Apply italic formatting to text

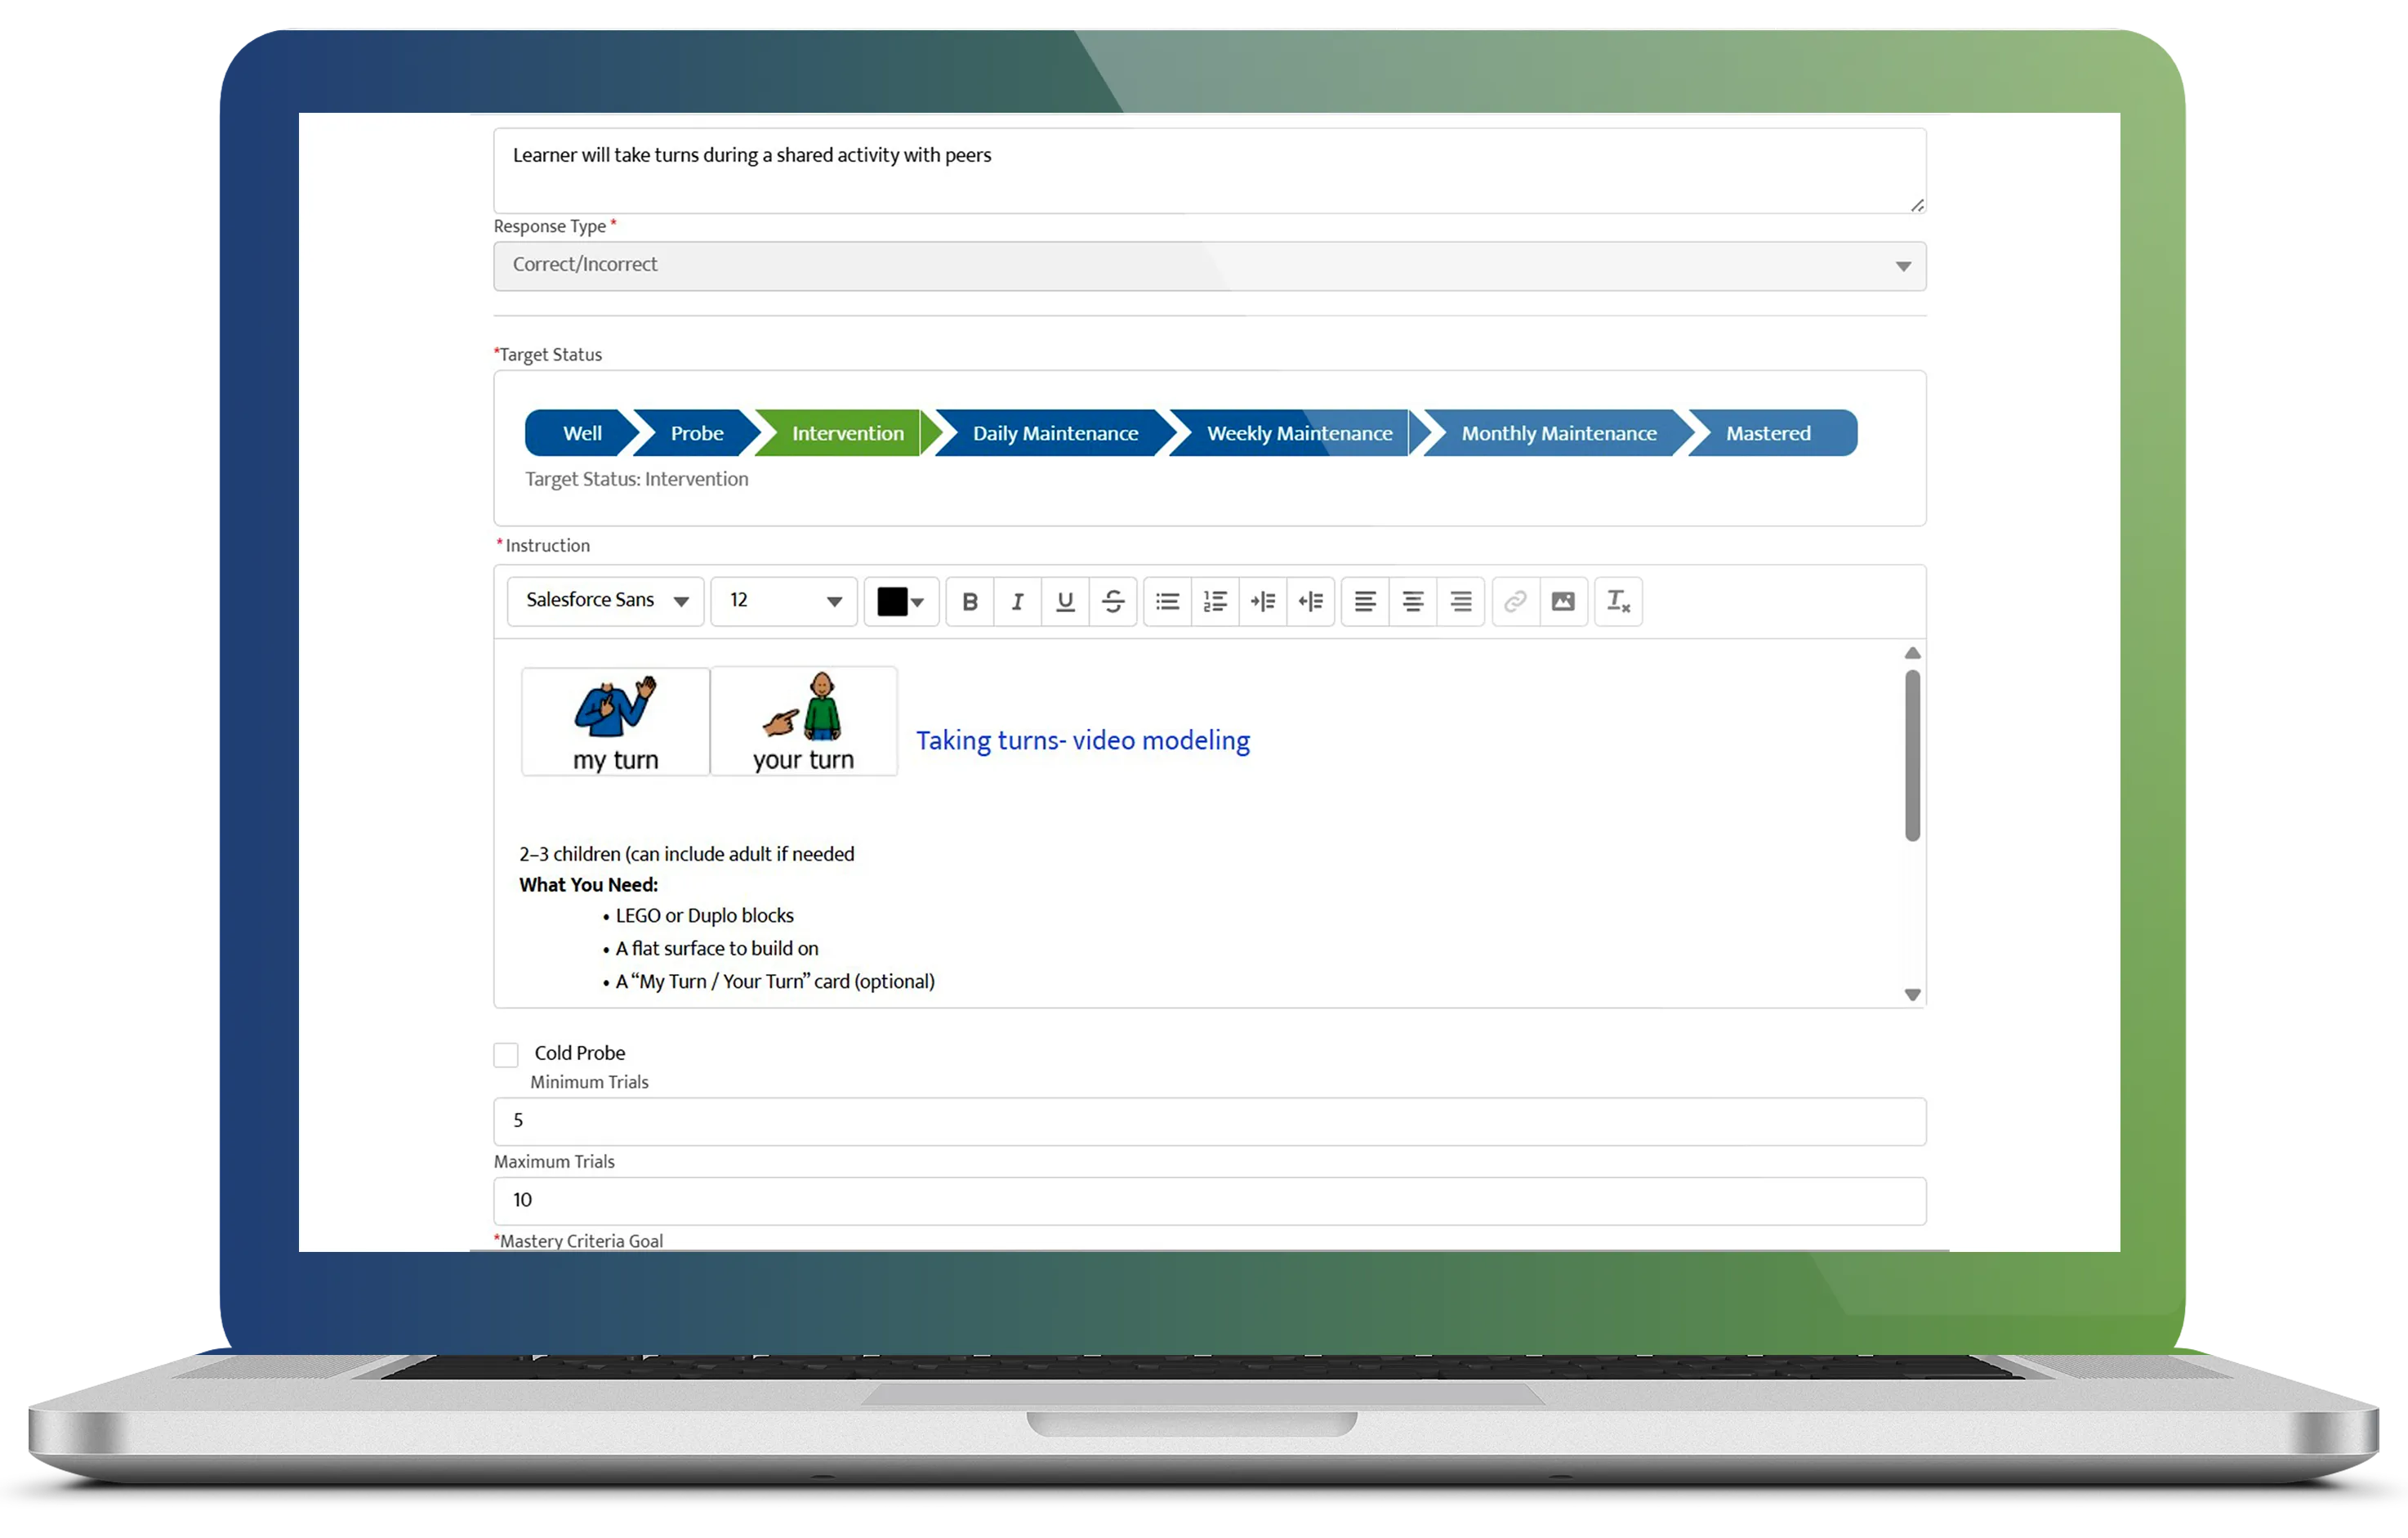point(1017,601)
